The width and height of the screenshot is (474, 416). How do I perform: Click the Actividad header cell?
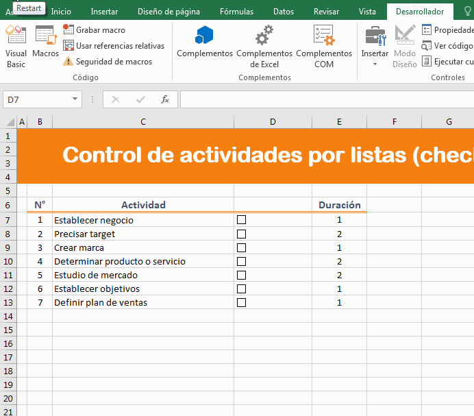pyautogui.click(x=143, y=205)
